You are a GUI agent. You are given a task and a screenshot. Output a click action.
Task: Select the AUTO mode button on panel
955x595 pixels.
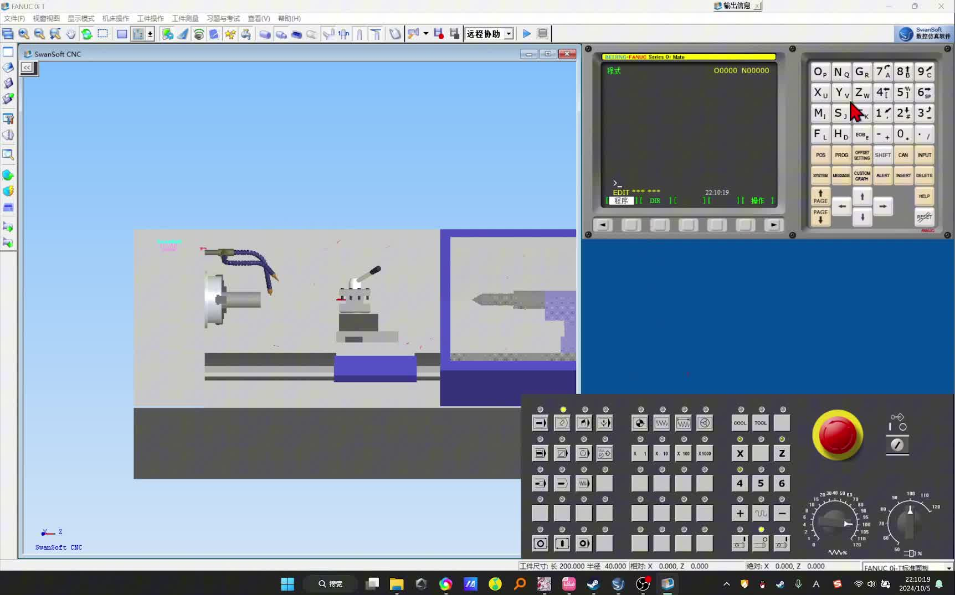point(540,423)
